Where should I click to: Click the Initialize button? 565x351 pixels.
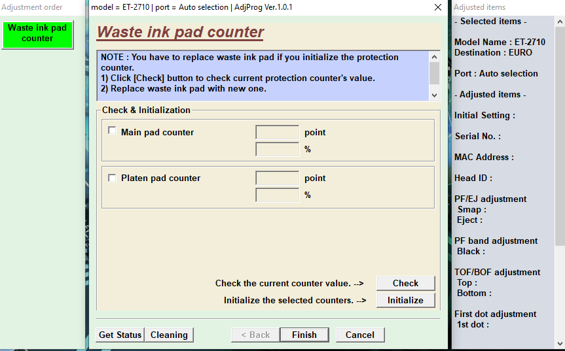[405, 300]
